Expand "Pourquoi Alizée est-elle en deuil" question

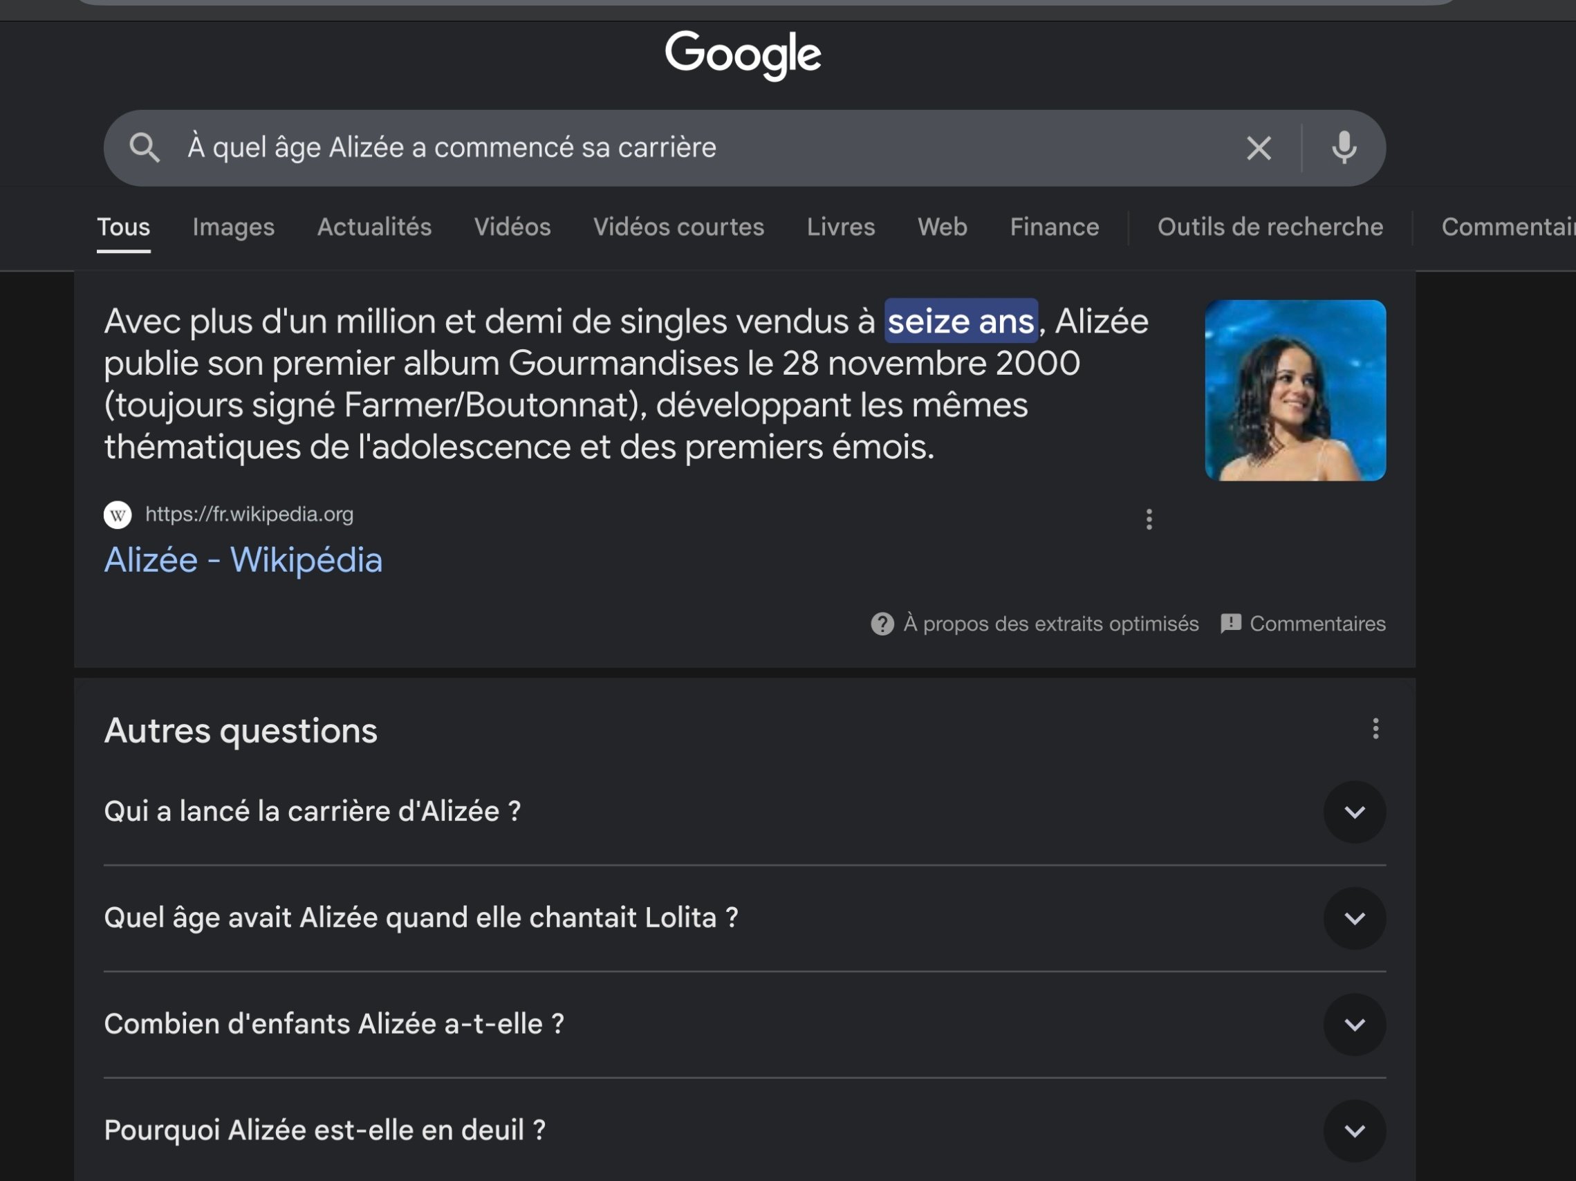coord(1354,1131)
